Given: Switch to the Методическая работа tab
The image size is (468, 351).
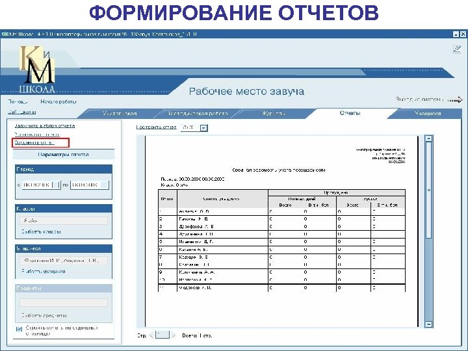Looking at the screenshot, I should point(198,113).
